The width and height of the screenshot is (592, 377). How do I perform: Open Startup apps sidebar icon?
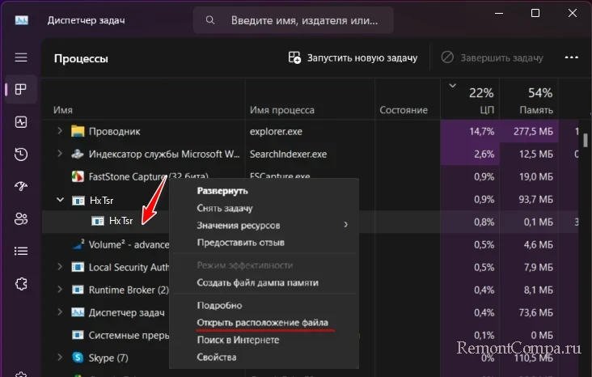click(21, 187)
